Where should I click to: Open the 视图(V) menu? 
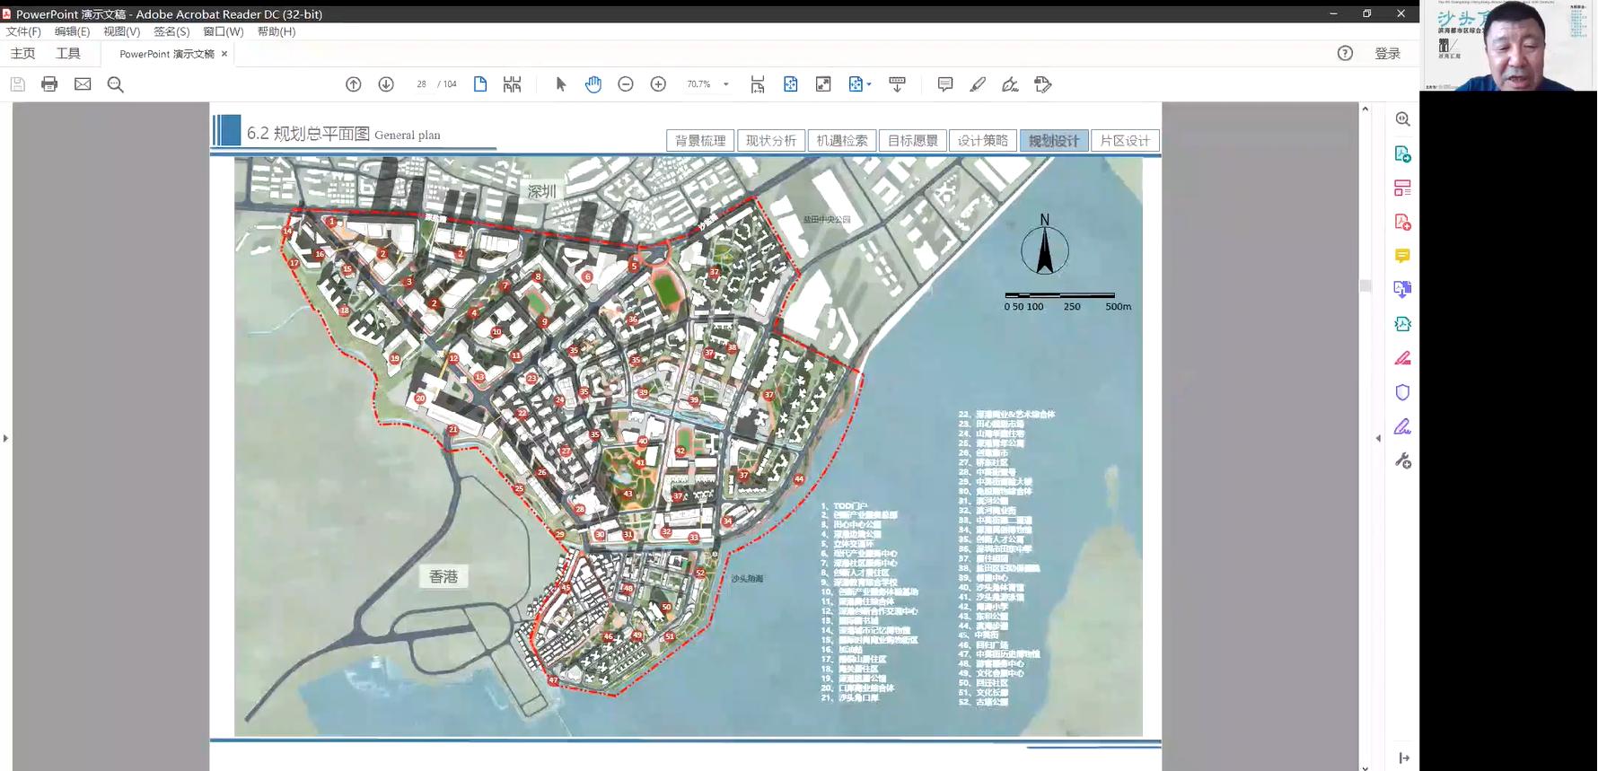[121, 31]
